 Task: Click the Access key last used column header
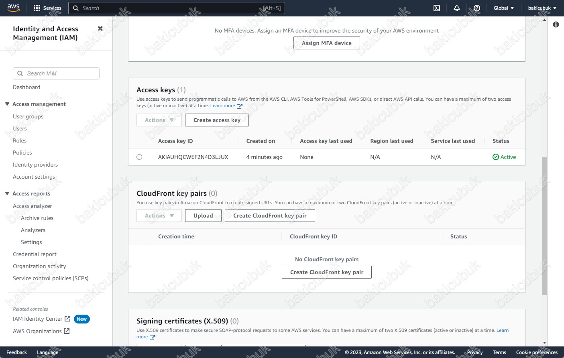tap(326, 141)
